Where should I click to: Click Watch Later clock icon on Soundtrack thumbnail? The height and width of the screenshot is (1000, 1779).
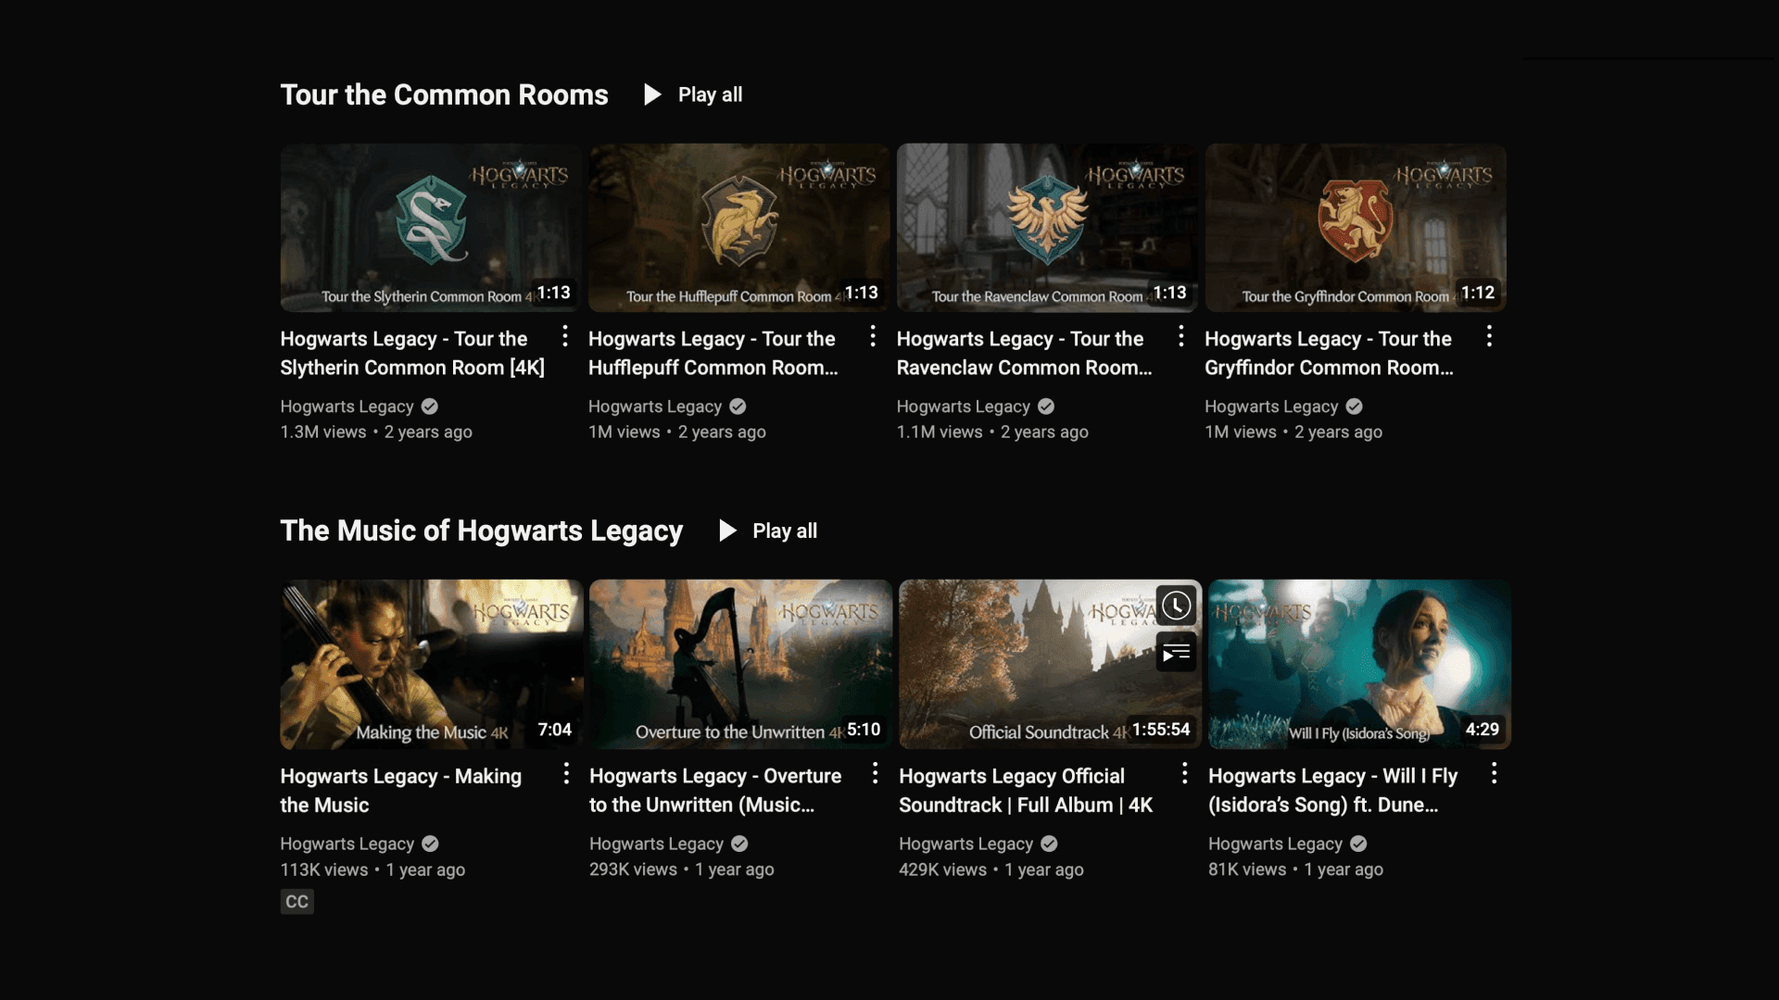[x=1176, y=606]
